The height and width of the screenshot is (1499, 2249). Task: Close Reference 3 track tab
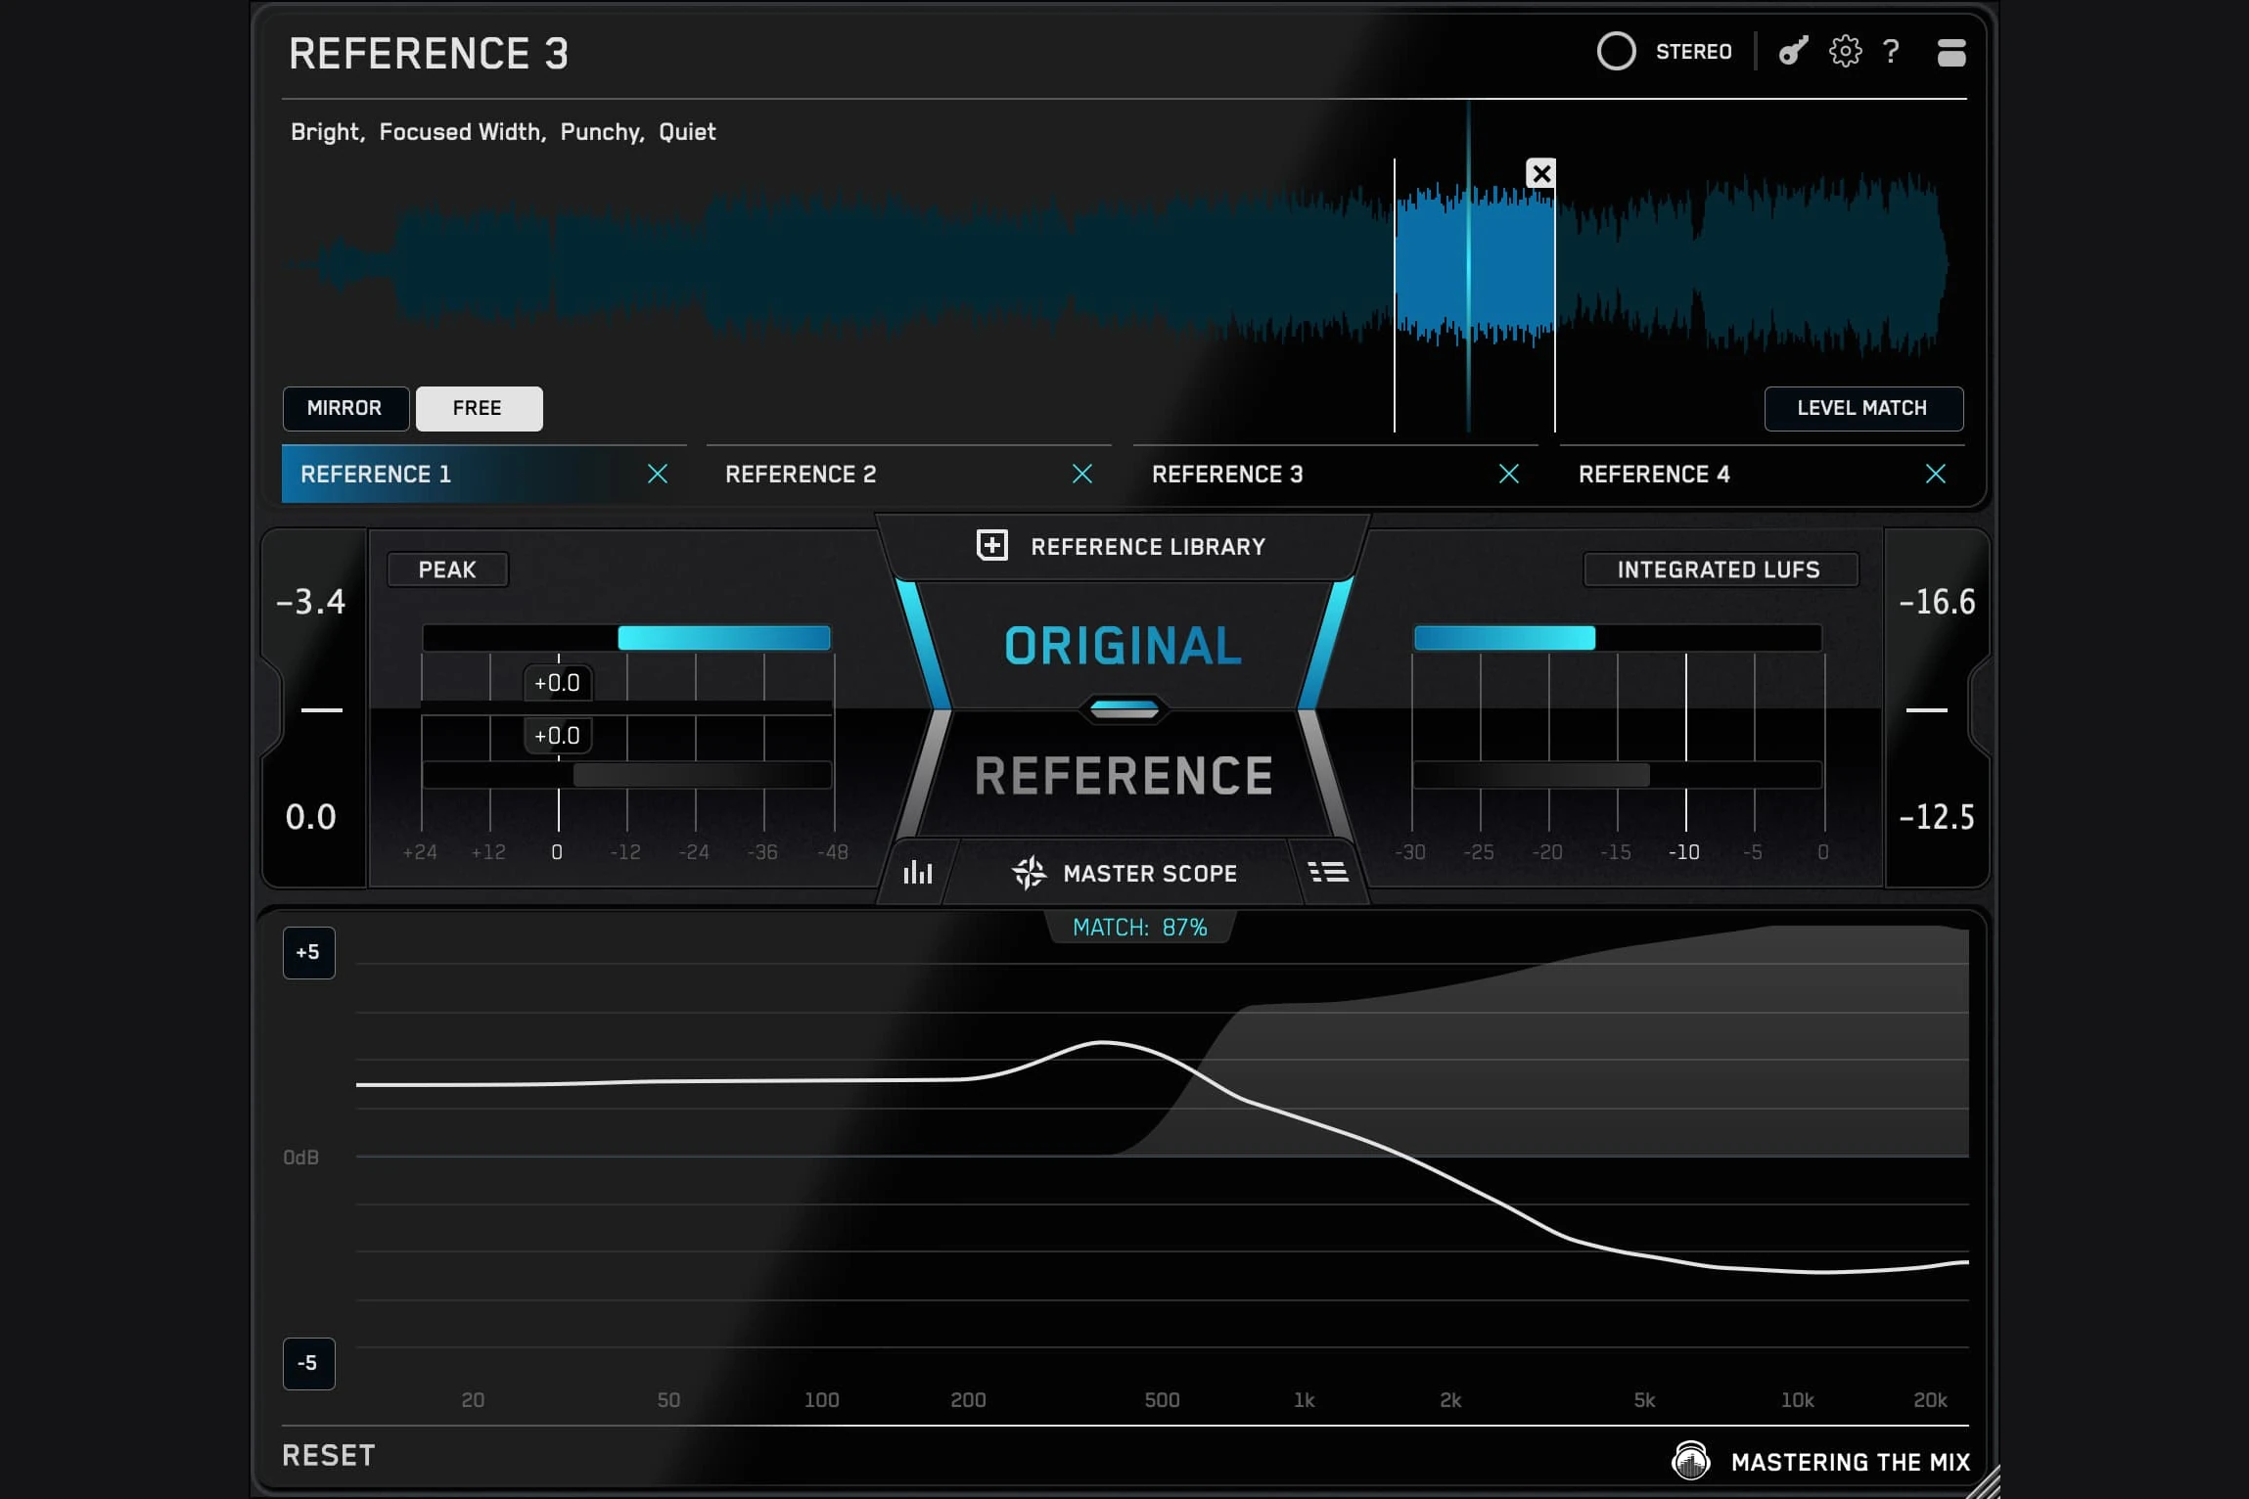pyautogui.click(x=1509, y=474)
